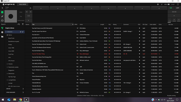The width and height of the screenshot is (181, 102).
Task: Open the file browser folder icon
Action: pyautogui.click(x=2, y=37)
